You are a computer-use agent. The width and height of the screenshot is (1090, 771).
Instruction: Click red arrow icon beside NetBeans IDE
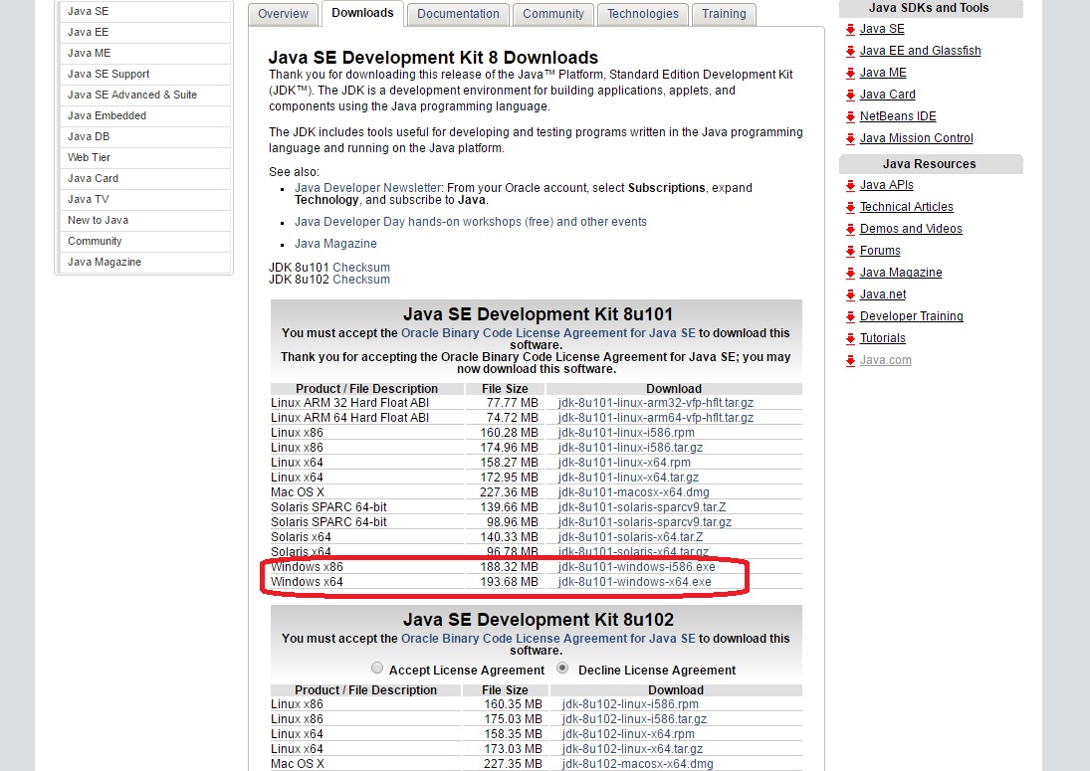(x=850, y=116)
